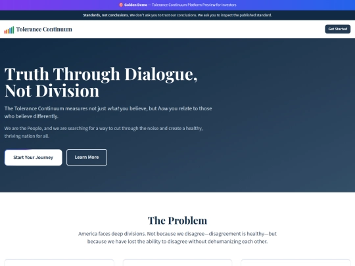This screenshot has width=355, height=266.
Task: Click the Golden Demo investor preview banner text
Action: click(x=180, y=5)
